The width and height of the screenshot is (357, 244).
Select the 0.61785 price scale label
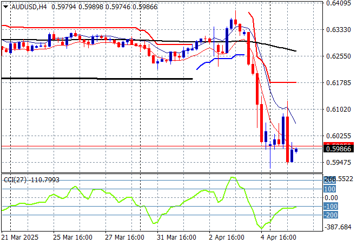click(339, 82)
